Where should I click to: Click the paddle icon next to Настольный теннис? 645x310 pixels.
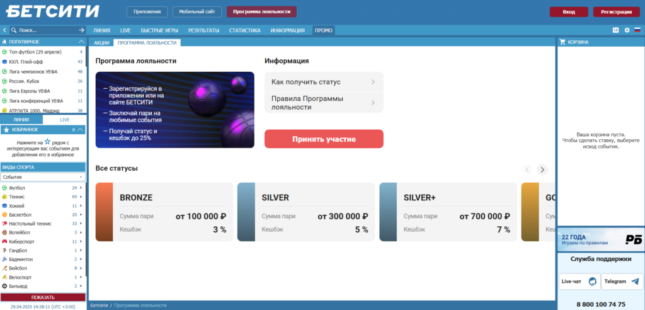(x=4, y=224)
